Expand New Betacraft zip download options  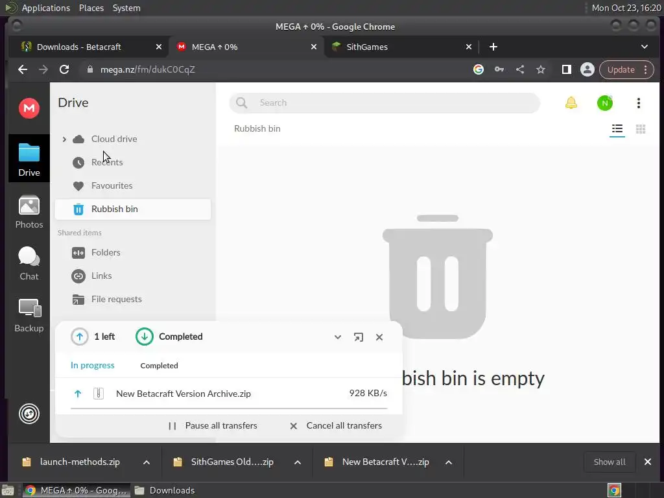(x=449, y=462)
